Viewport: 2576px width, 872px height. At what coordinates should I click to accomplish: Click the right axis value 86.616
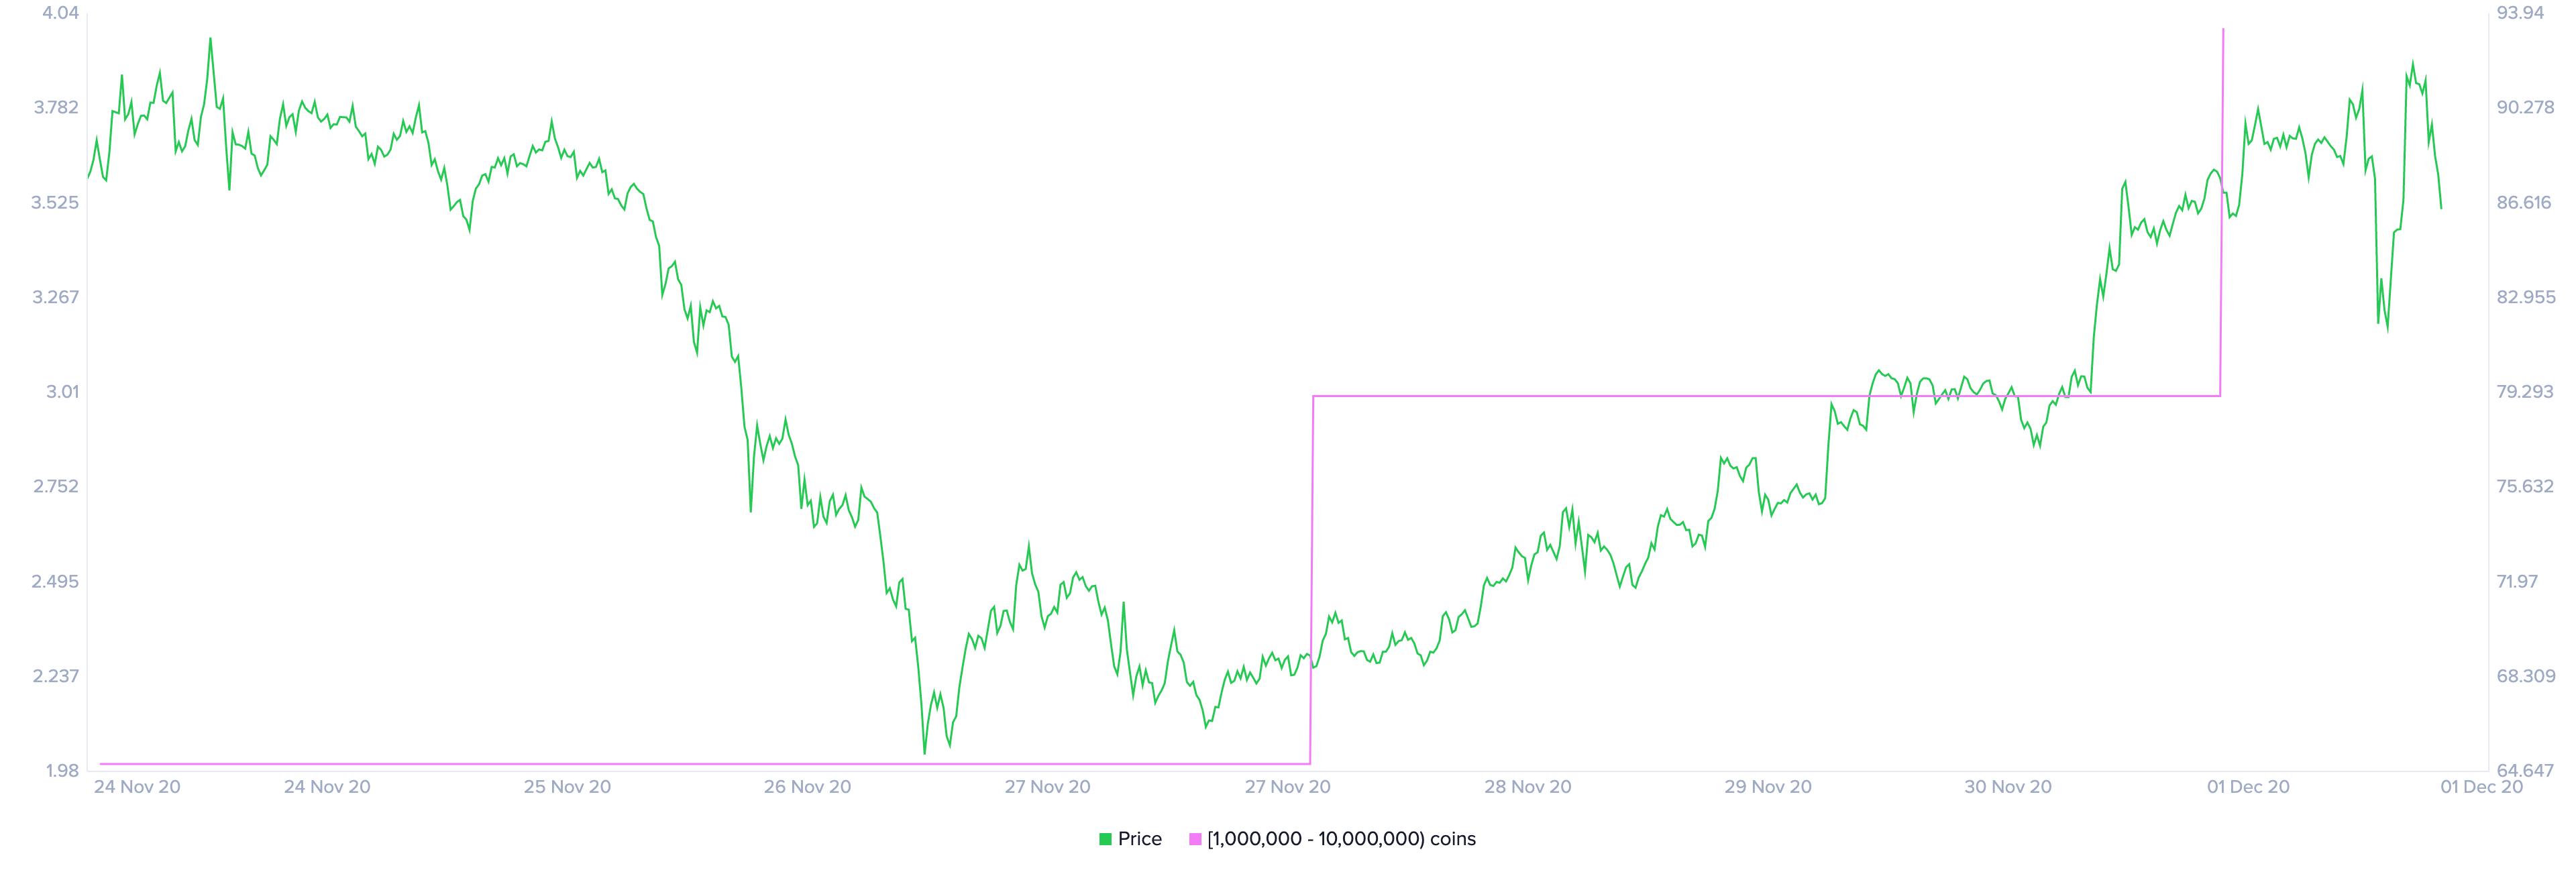(2524, 202)
